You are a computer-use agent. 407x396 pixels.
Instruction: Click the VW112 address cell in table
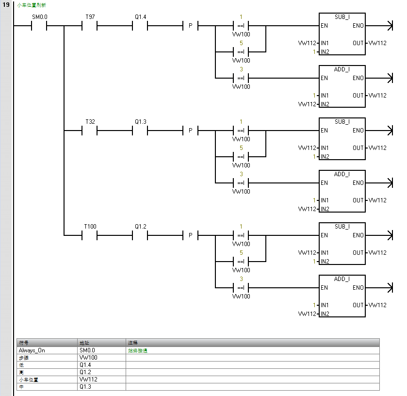click(x=101, y=379)
